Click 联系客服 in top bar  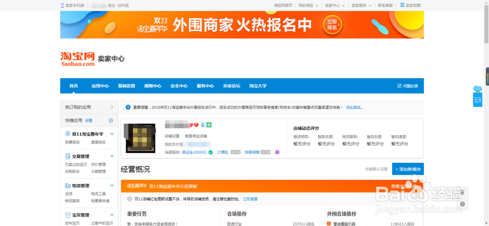tap(385, 5)
